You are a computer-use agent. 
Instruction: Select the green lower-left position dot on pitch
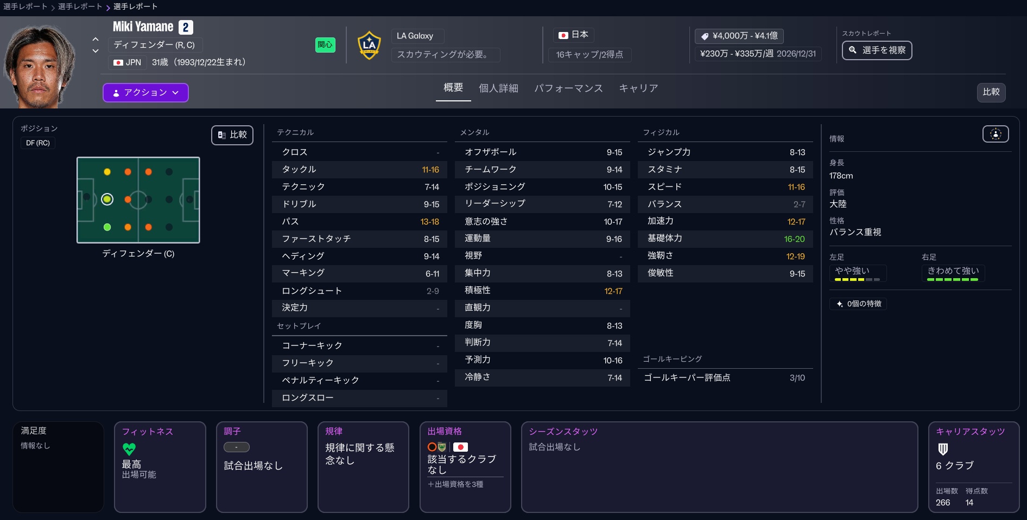(107, 227)
